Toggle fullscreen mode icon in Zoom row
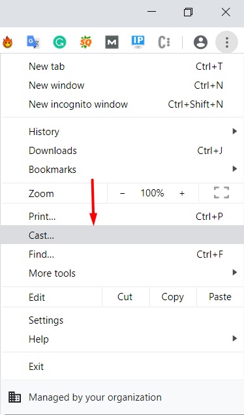The width and height of the screenshot is (244, 415). coord(221,193)
